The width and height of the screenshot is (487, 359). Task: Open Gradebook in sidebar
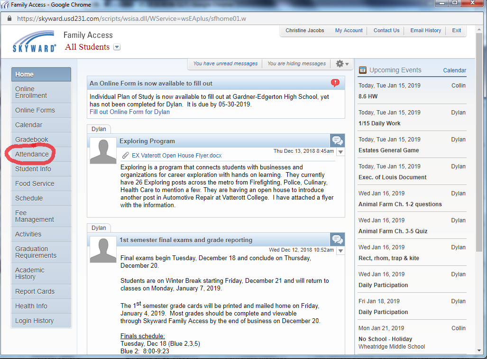click(41, 140)
